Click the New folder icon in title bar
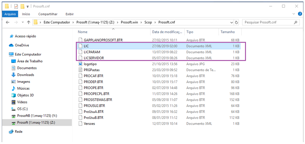This screenshot has height=144, width=305. (23, 6)
